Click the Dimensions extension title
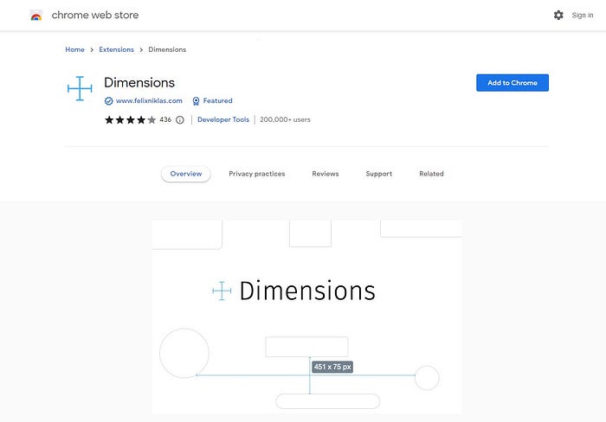 click(x=139, y=83)
